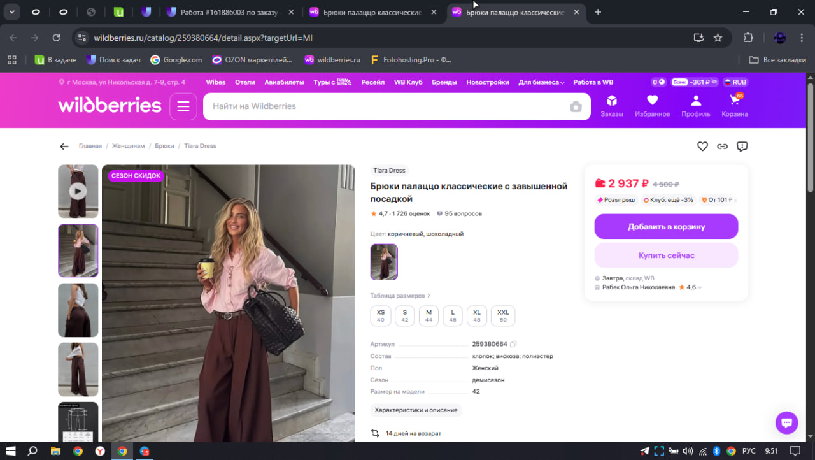815x460 pixels.
Task: Expand the Для бизнеса dropdown
Action: click(x=542, y=82)
